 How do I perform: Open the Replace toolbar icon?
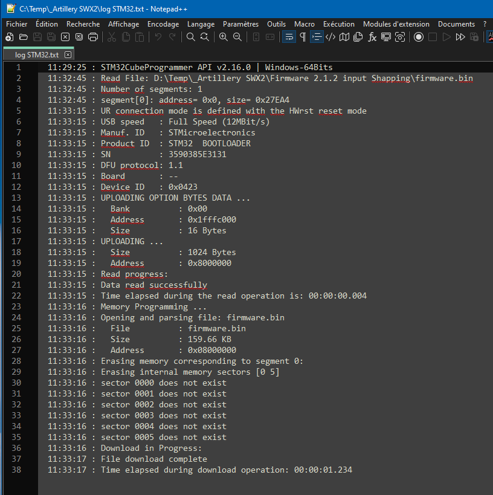pos(205,37)
